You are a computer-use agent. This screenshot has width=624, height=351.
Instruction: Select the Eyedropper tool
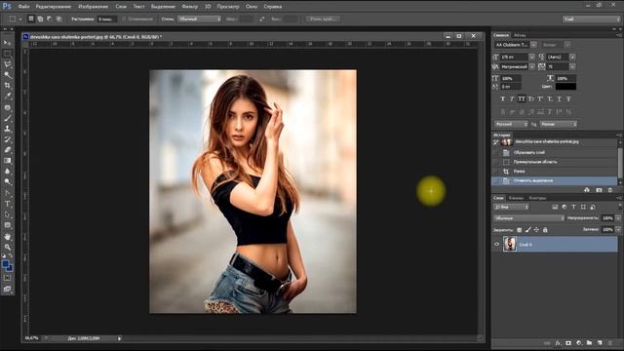tap(7, 97)
